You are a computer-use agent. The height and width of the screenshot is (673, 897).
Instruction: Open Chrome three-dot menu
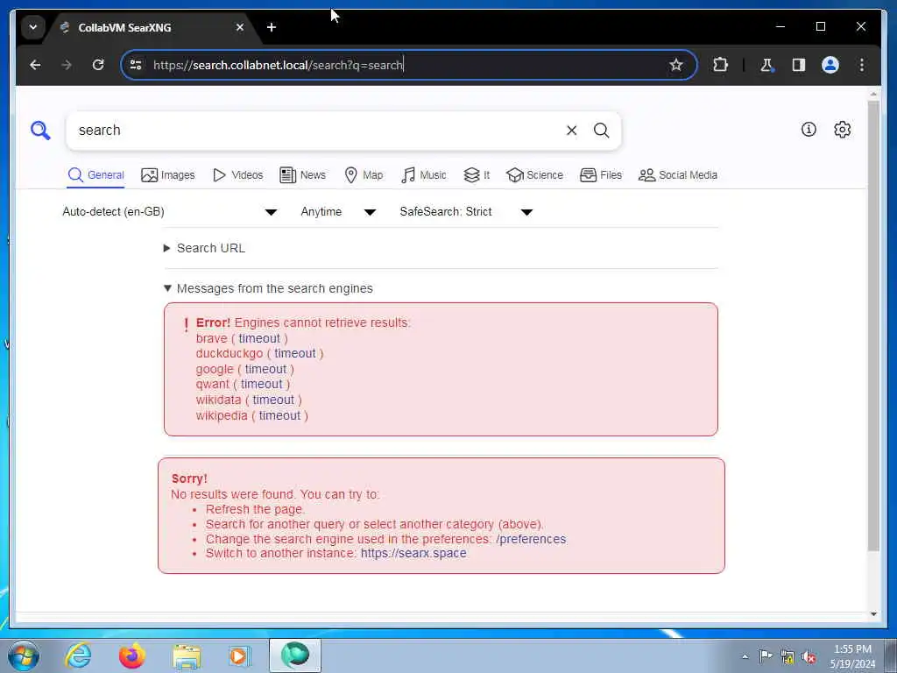pos(862,65)
